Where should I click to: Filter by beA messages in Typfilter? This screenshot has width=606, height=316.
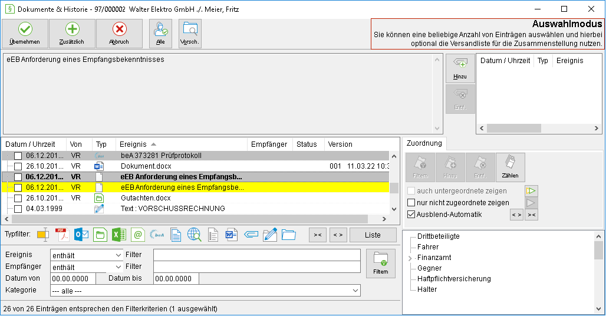(x=157, y=235)
